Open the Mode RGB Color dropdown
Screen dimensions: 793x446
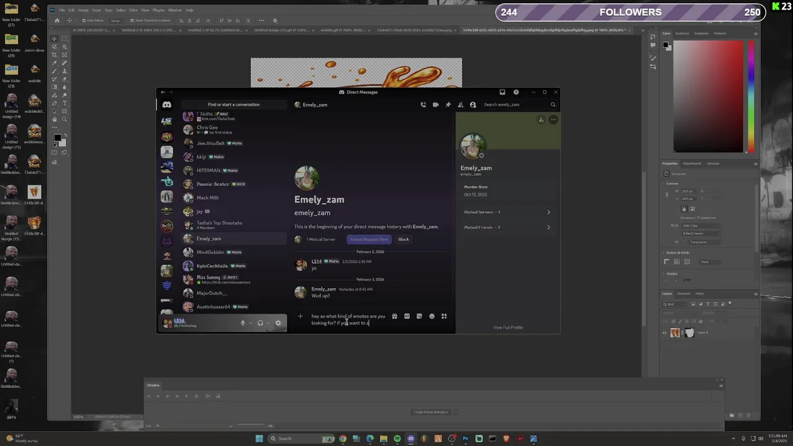point(703,226)
